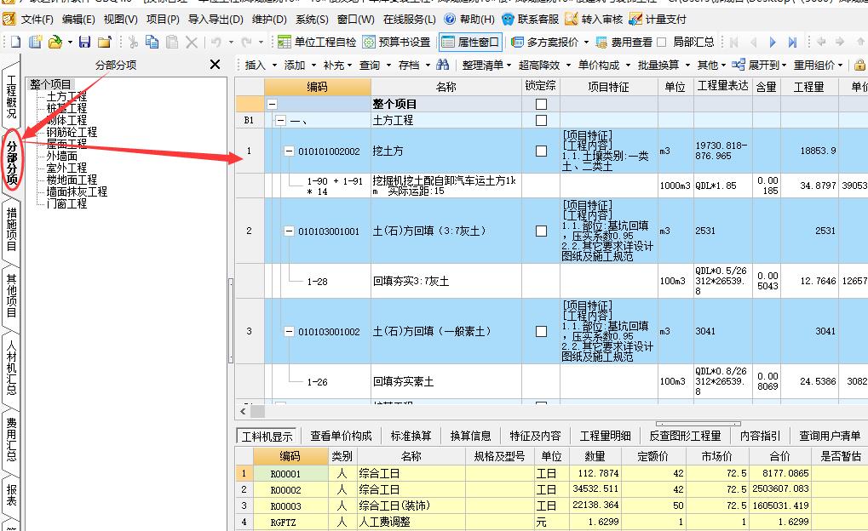Screen dimensions: 868x531
Task: Click the new project wizard icon
Action: click(36, 42)
